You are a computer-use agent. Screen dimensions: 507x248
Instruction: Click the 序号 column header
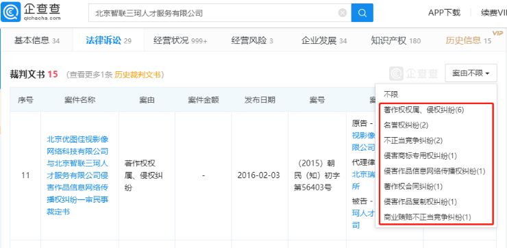click(x=25, y=100)
